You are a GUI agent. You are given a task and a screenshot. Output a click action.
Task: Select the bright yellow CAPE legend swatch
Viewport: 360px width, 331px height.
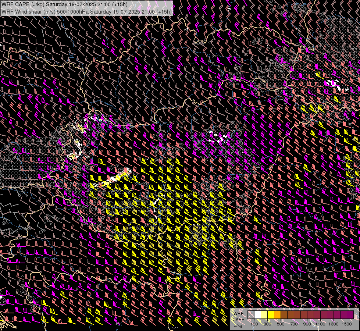[271, 314]
